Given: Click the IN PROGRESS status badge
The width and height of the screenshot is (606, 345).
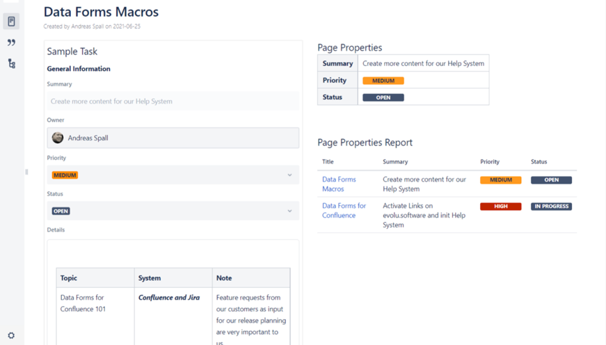Looking at the screenshot, I should (551, 207).
